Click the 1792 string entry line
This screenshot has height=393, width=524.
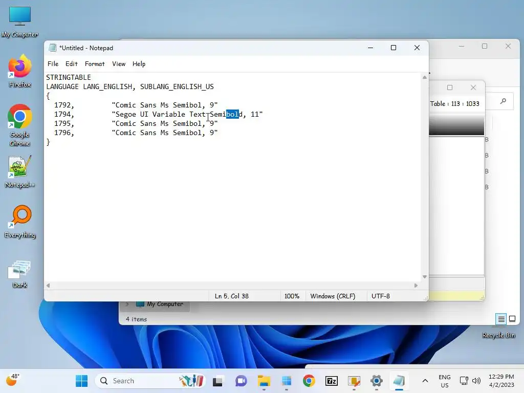[x=136, y=105]
